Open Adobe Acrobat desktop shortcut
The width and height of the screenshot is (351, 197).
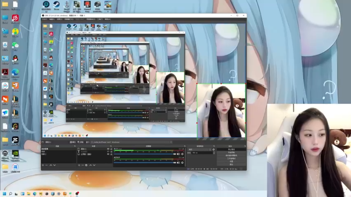[x=5, y=74]
